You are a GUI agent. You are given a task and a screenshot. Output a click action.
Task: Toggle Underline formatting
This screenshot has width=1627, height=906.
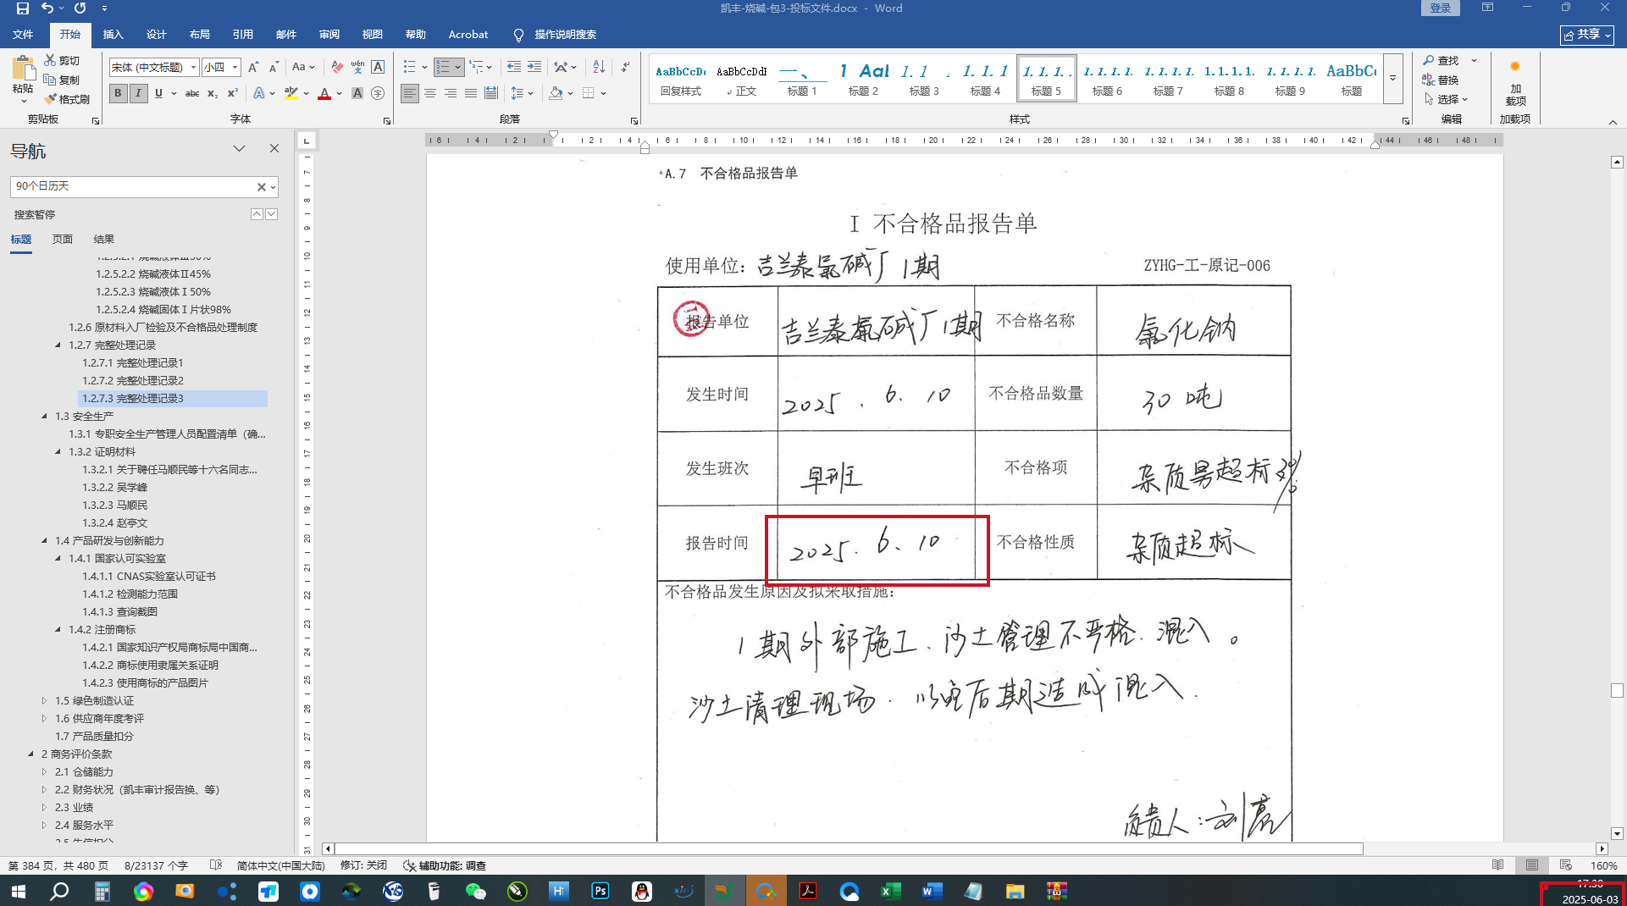(158, 93)
